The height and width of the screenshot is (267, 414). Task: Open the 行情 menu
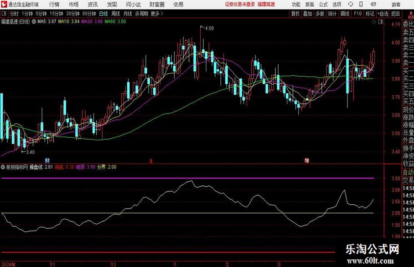54,4
